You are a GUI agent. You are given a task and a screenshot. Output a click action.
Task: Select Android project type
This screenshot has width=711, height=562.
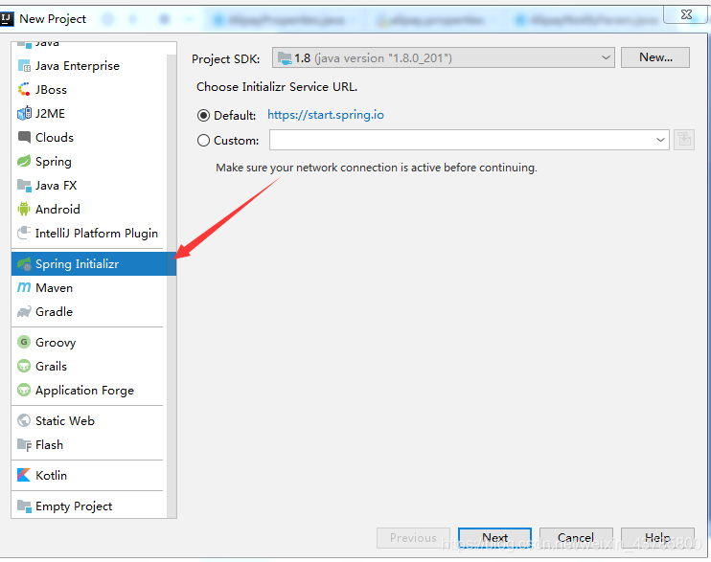coord(89,209)
